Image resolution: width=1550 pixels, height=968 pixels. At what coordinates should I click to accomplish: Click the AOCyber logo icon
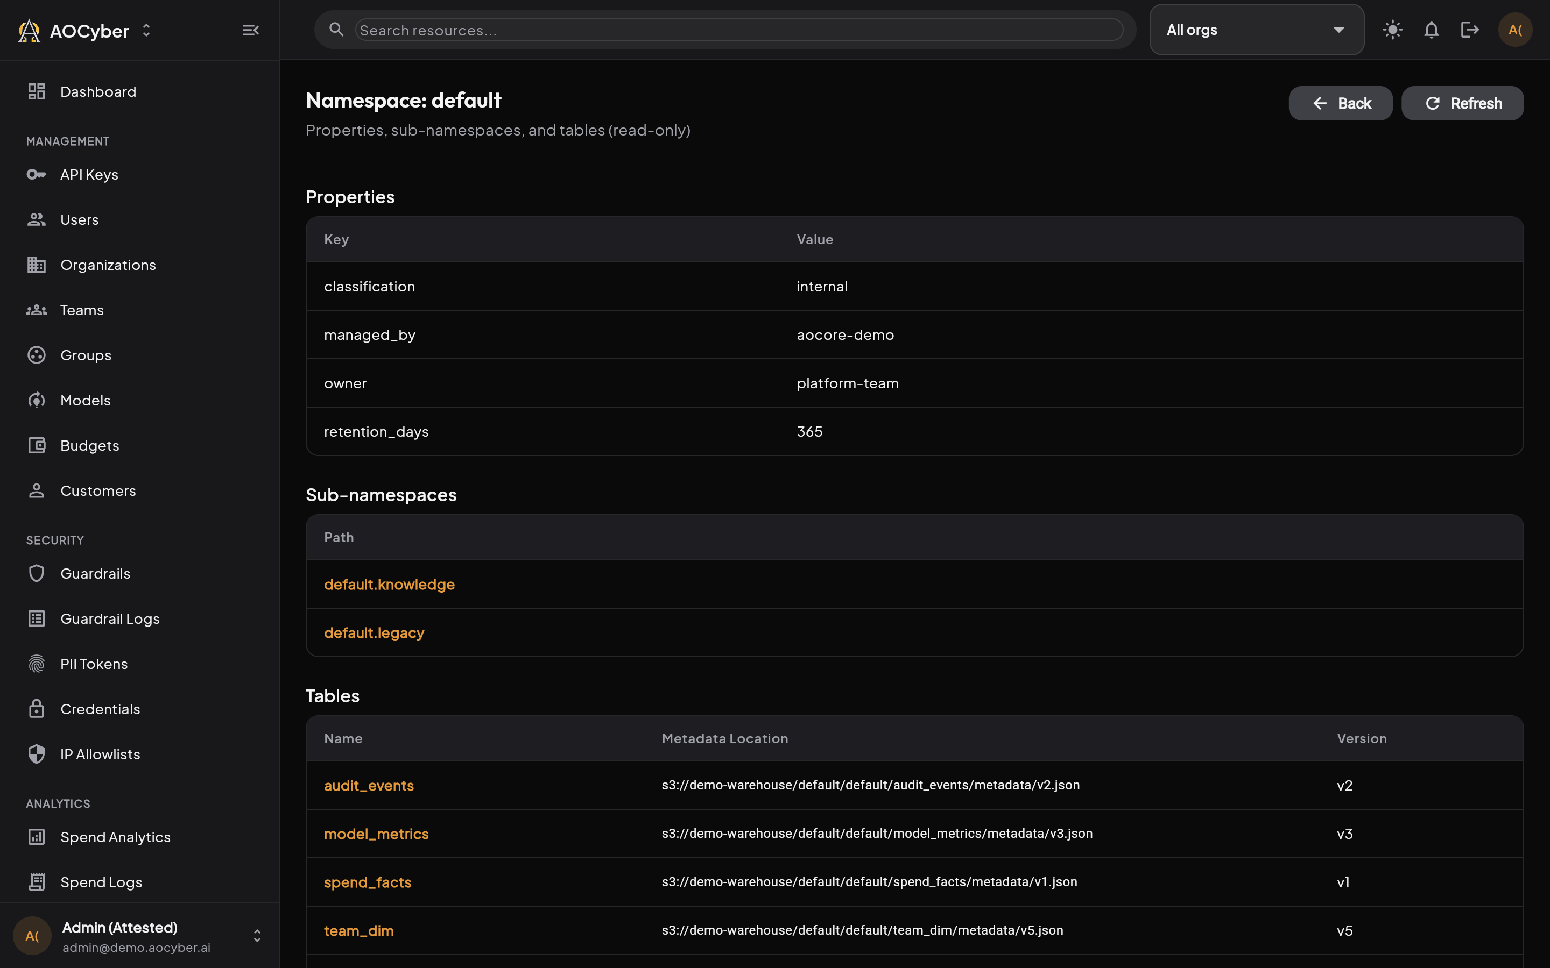click(29, 30)
